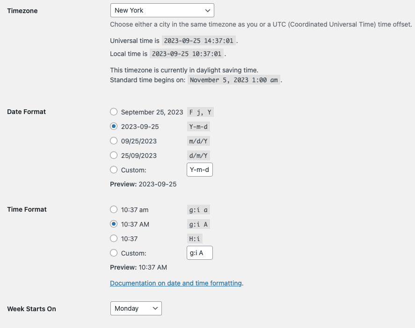Enable the Custom time format radio
The height and width of the screenshot is (328, 415).
pyautogui.click(x=114, y=253)
